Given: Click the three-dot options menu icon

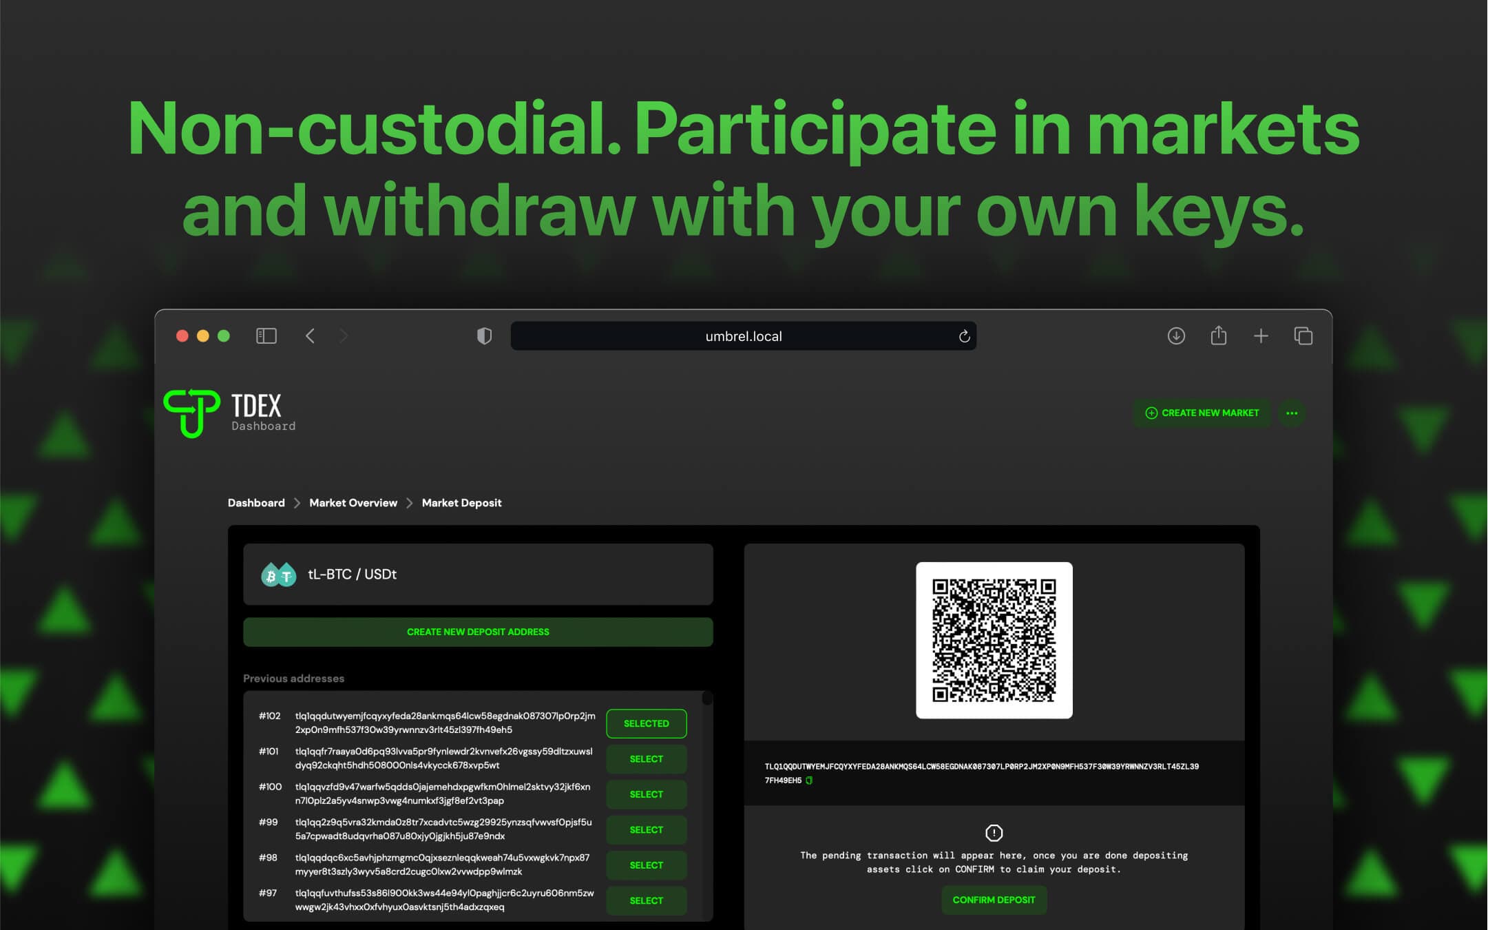Looking at the screenshot, I should 1292,413.
